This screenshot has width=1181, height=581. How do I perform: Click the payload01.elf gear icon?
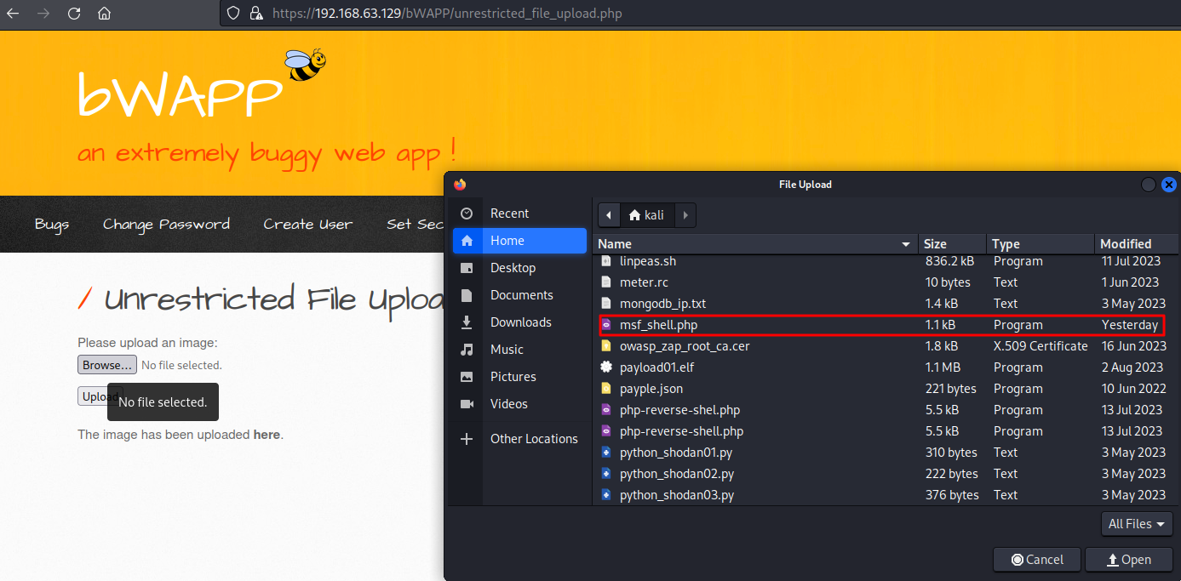606,367
